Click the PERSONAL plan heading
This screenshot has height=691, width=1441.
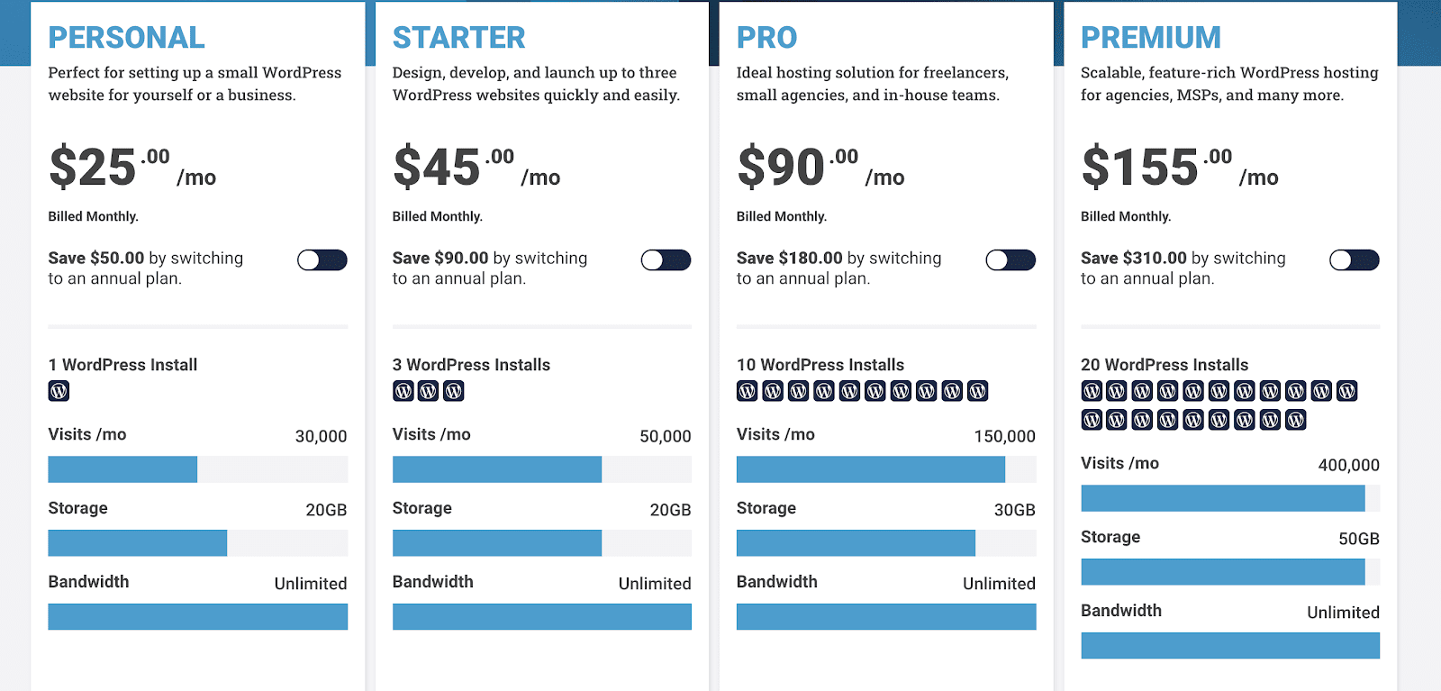[x=127, y=38]
